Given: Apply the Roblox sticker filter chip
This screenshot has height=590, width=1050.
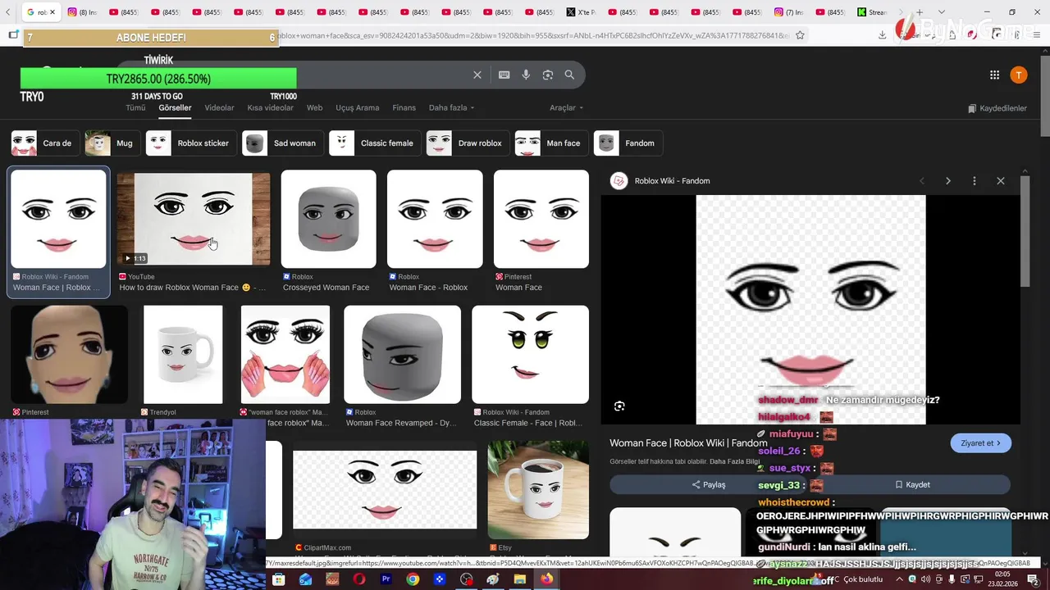Looking at the screenshot, I should point(191,143).
